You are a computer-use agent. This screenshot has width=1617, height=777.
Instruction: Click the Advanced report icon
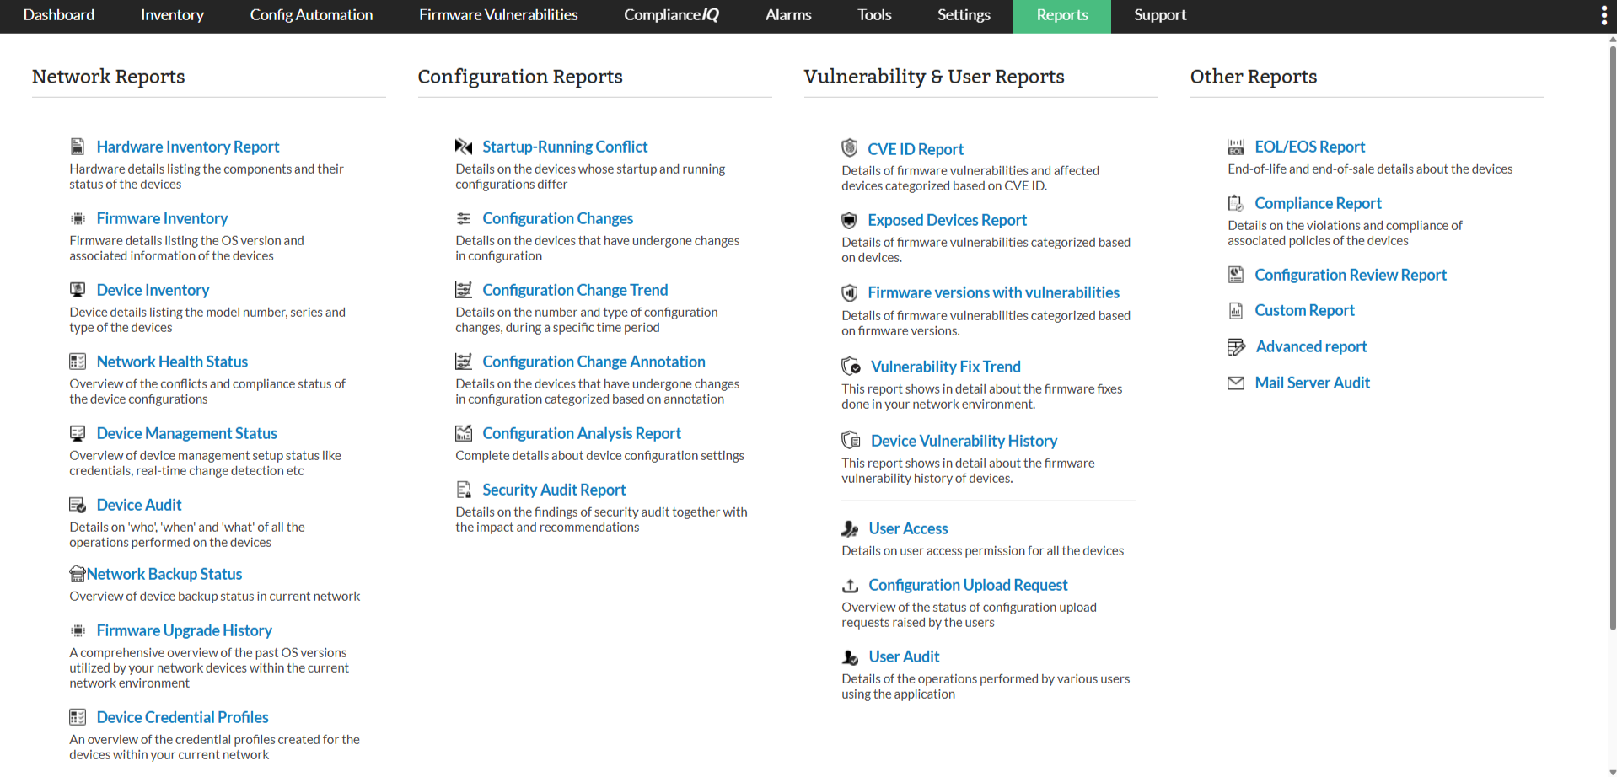click(x=1237, y=347)
